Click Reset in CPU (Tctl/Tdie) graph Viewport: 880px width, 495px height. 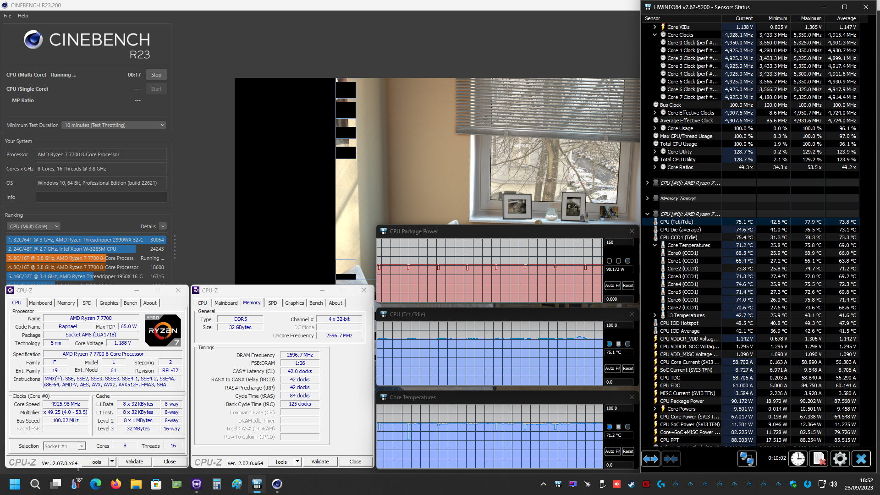(x=628, y=368)
